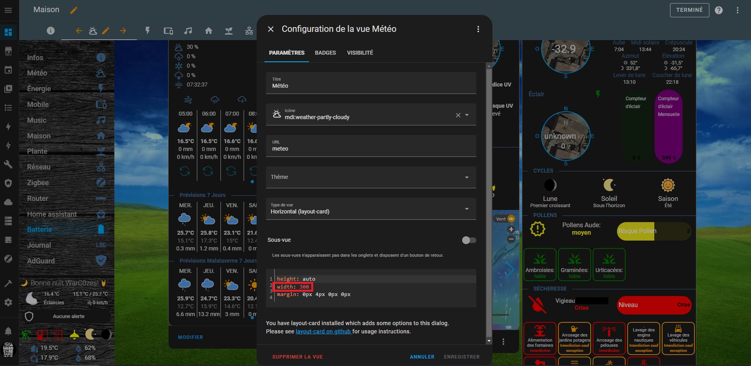The width and height of the screenshot is (751, 366).
Task: Clear the mdi:weather-partly-cloudy icon field
Action: point(458,115)
